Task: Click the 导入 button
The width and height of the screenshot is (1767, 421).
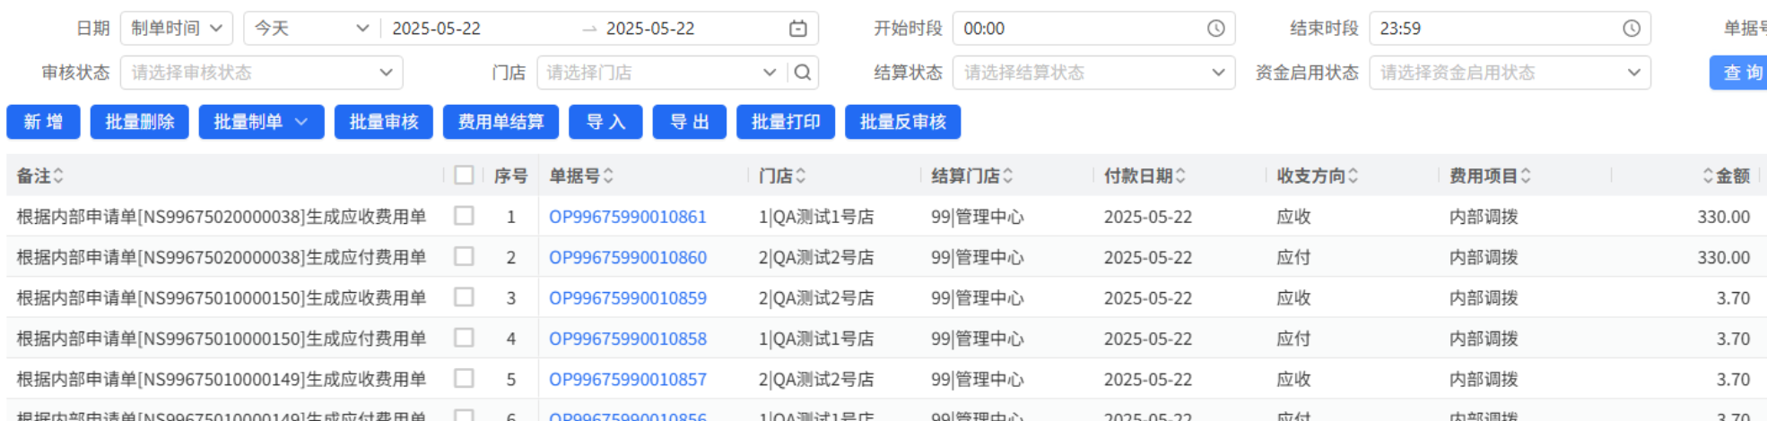Action: (x=605, y=122)
